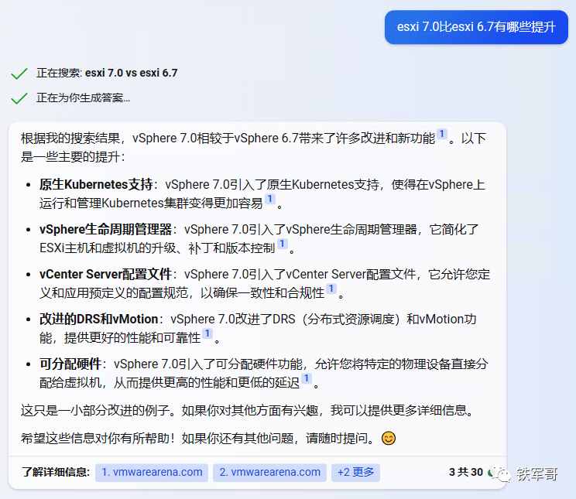Click the bold heading 原生Kubernetes支持
This screenshot has height=499, width=576.
(96, 184)
